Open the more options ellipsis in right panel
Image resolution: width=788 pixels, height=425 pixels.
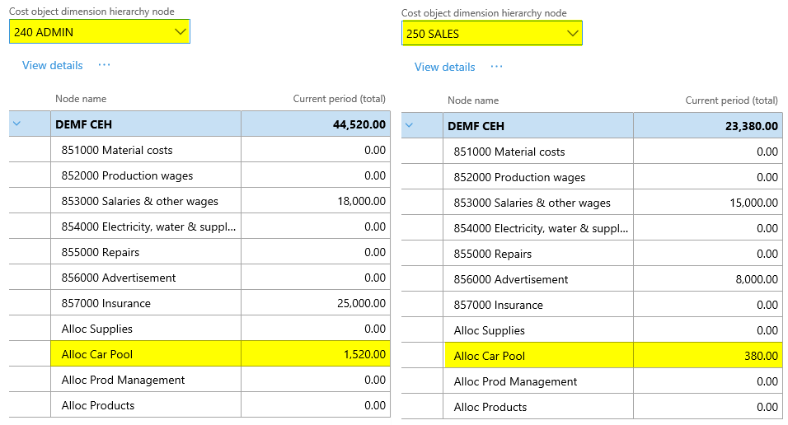(496, 67)
